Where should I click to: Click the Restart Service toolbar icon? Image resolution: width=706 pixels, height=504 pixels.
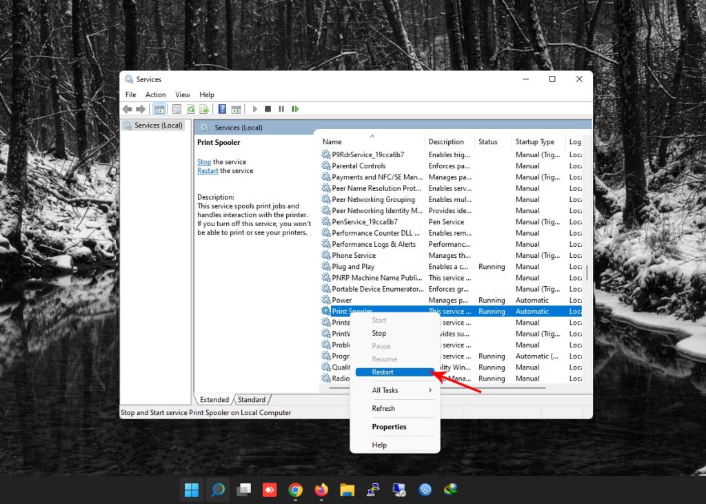[295, 109]
